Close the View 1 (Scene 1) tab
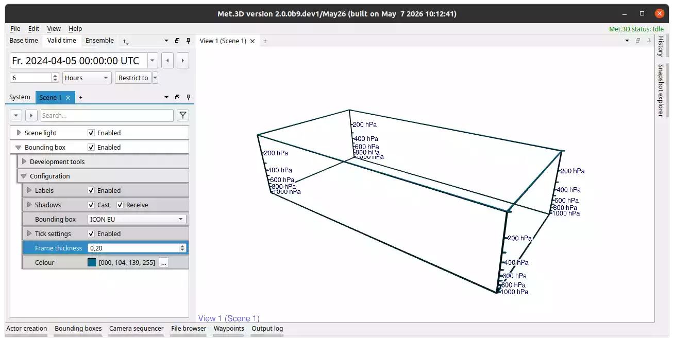The image size is (674, 342). (x=252, y=41)
